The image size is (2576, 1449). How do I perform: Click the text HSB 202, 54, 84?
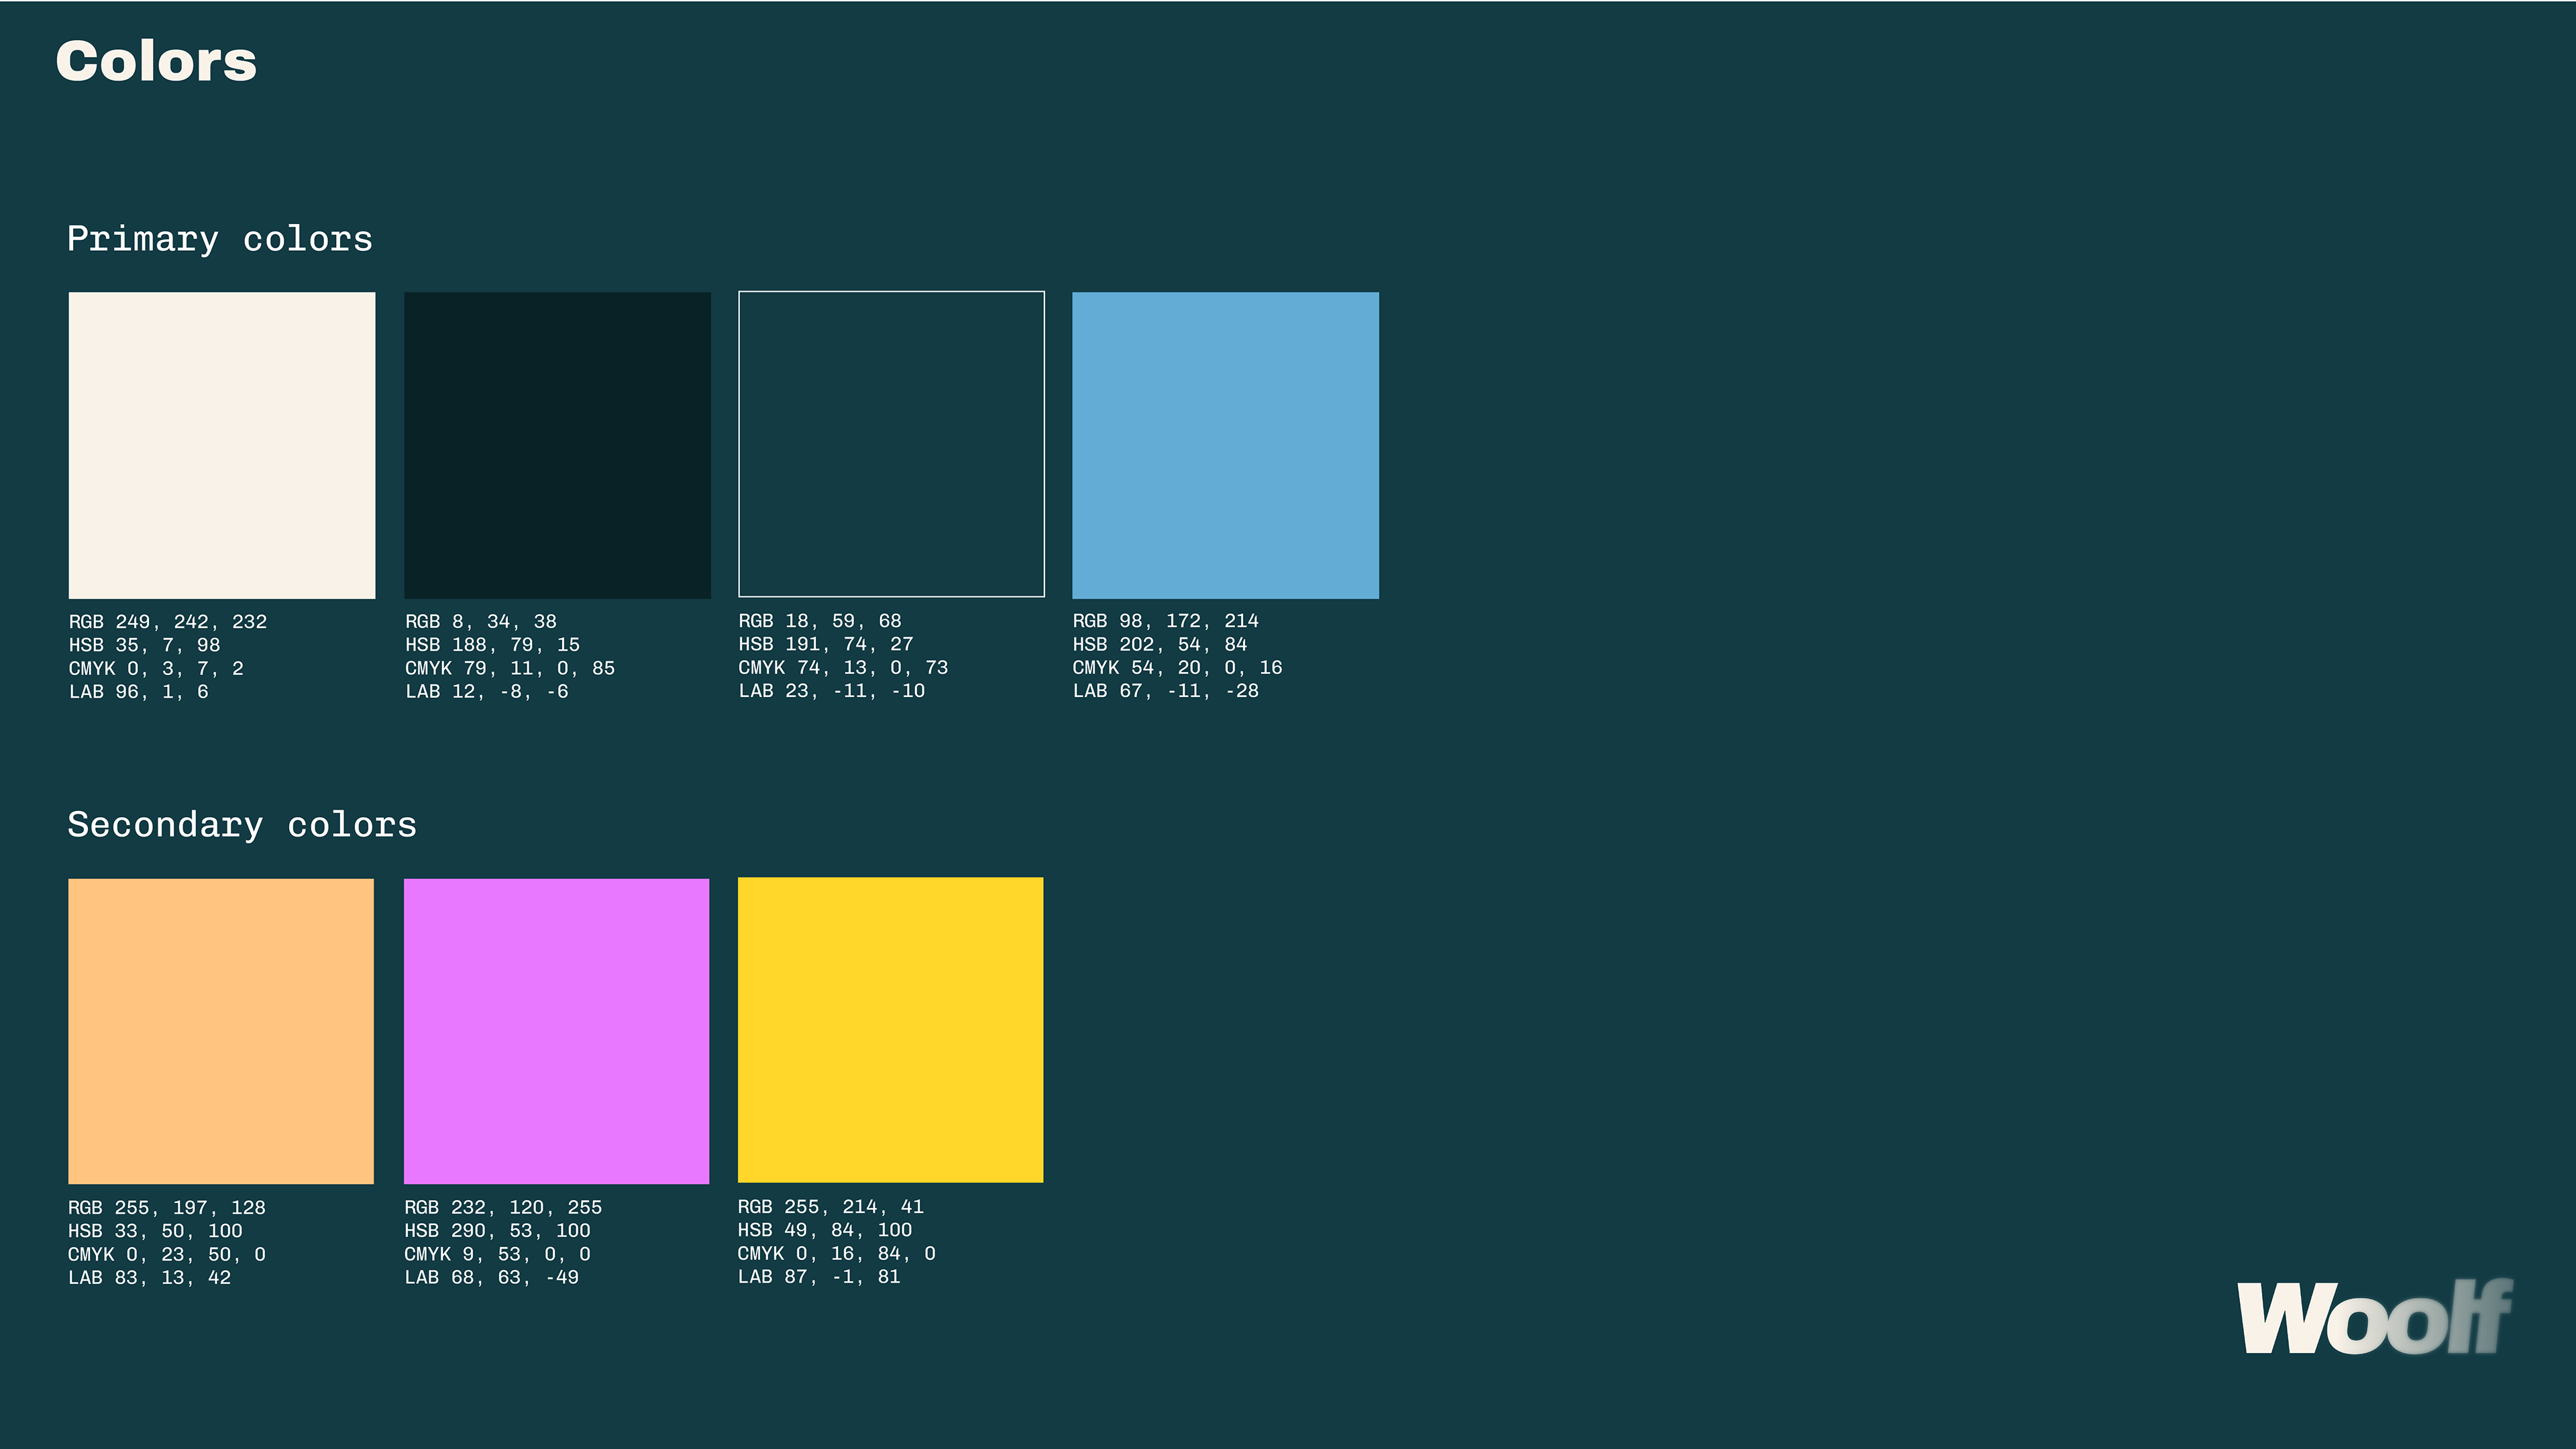click(1160, 644)
